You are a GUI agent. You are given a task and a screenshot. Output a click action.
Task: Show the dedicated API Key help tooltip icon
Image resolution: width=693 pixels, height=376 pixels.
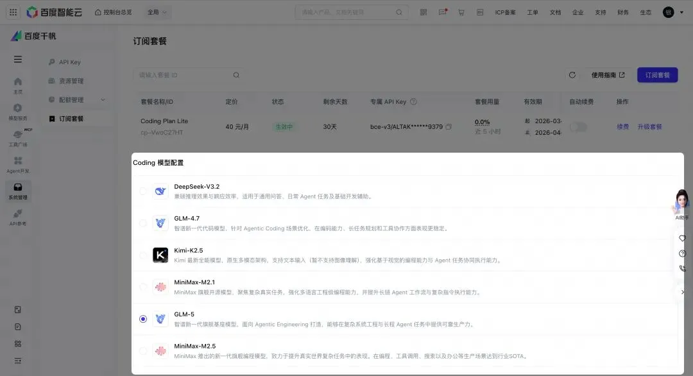click(x=413, y=101)
